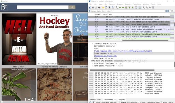Screen dimensions: 175x103
Task: Open the Wireless menu
Action: [146, 4]
